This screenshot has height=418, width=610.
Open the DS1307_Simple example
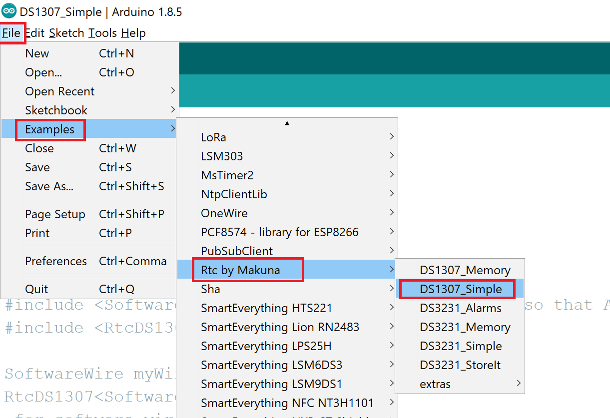[460, 289]
